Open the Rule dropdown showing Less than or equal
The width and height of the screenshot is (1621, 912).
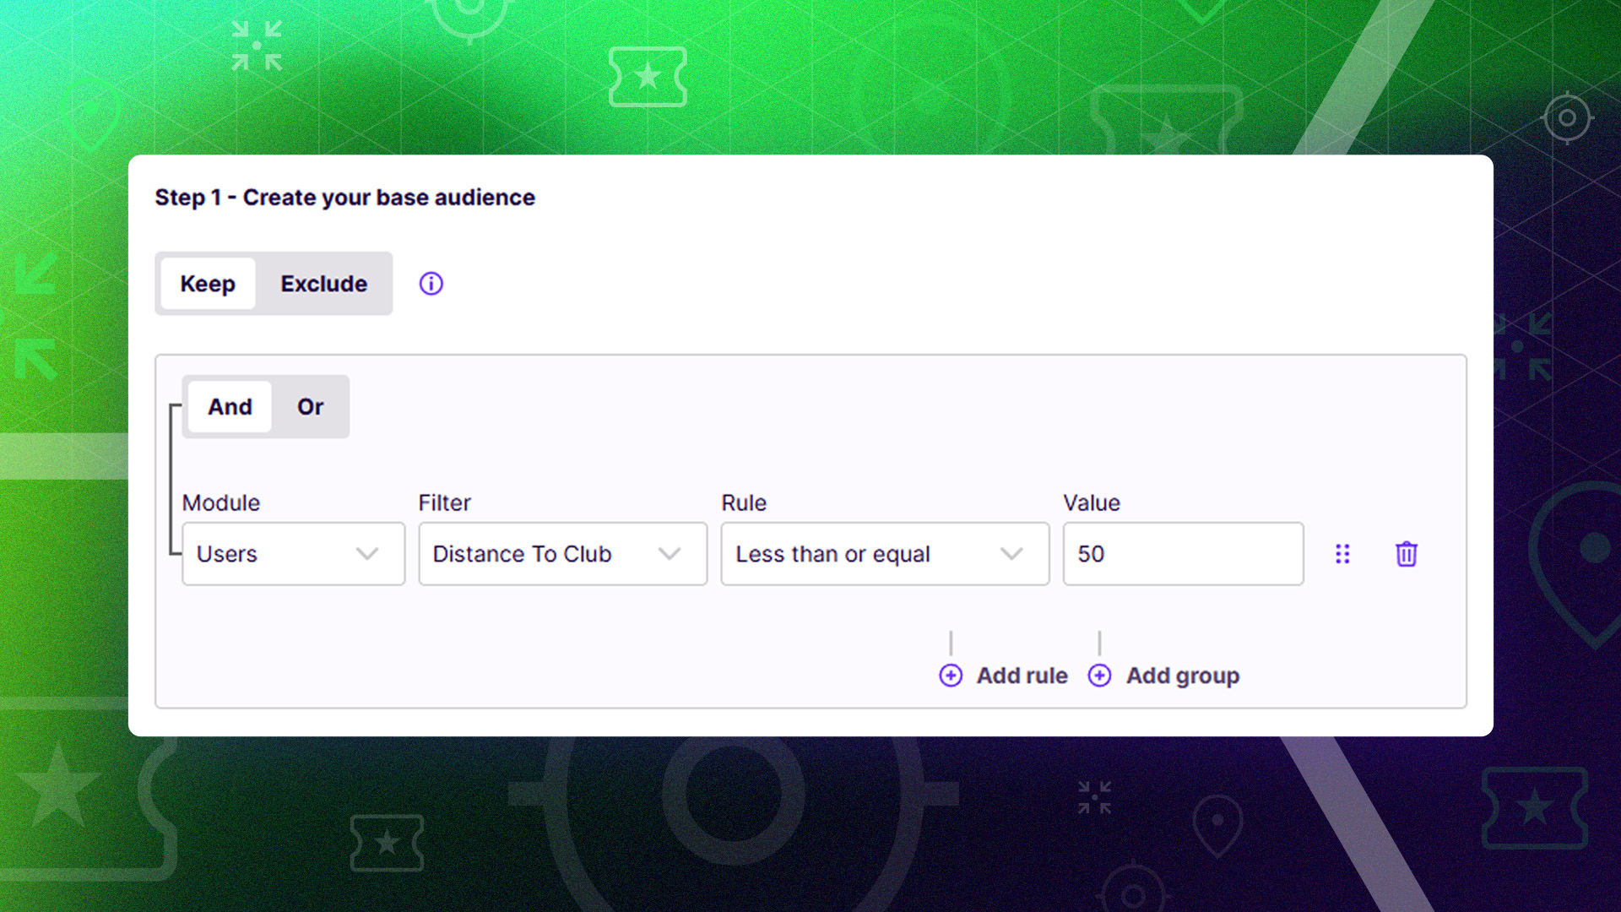click(861, 554)
